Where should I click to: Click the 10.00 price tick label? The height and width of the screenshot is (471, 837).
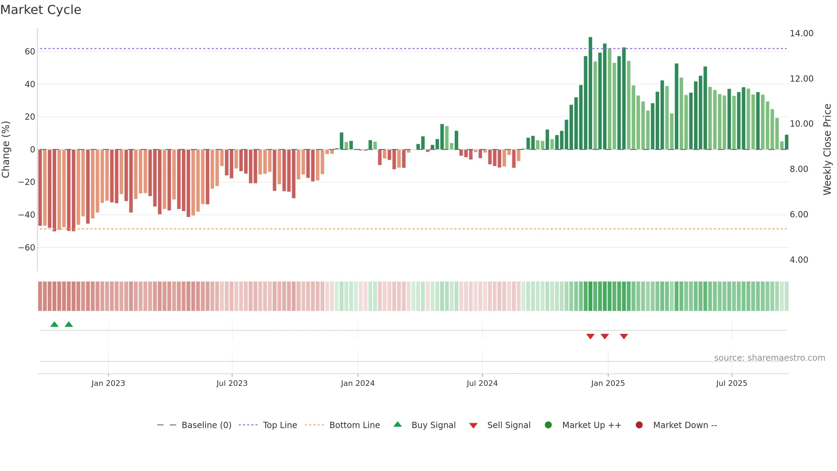[x=801, y=124]
